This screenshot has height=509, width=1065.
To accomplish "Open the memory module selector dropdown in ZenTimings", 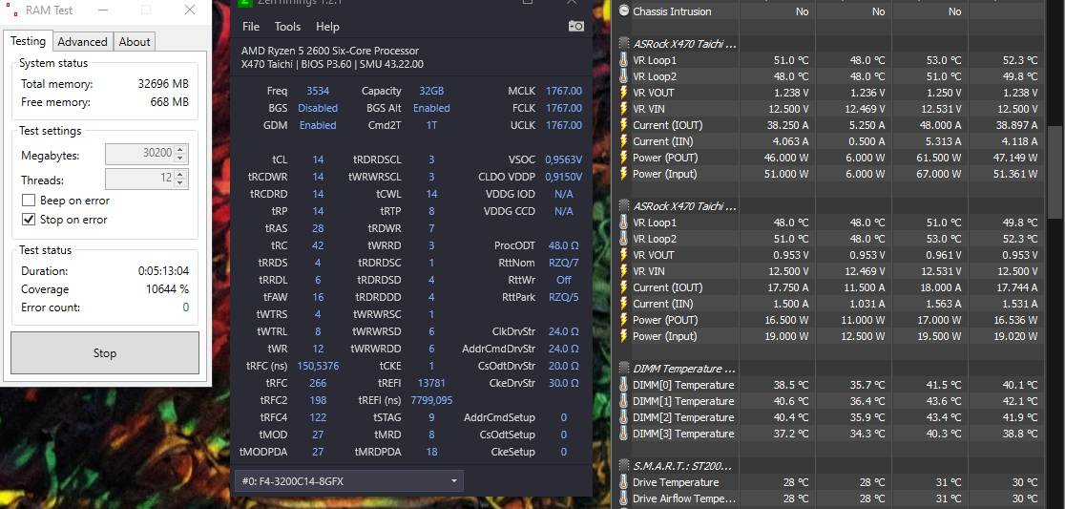I will [349, 481].
